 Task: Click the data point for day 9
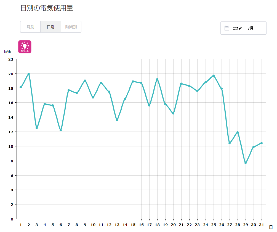(x=85, y=81)
